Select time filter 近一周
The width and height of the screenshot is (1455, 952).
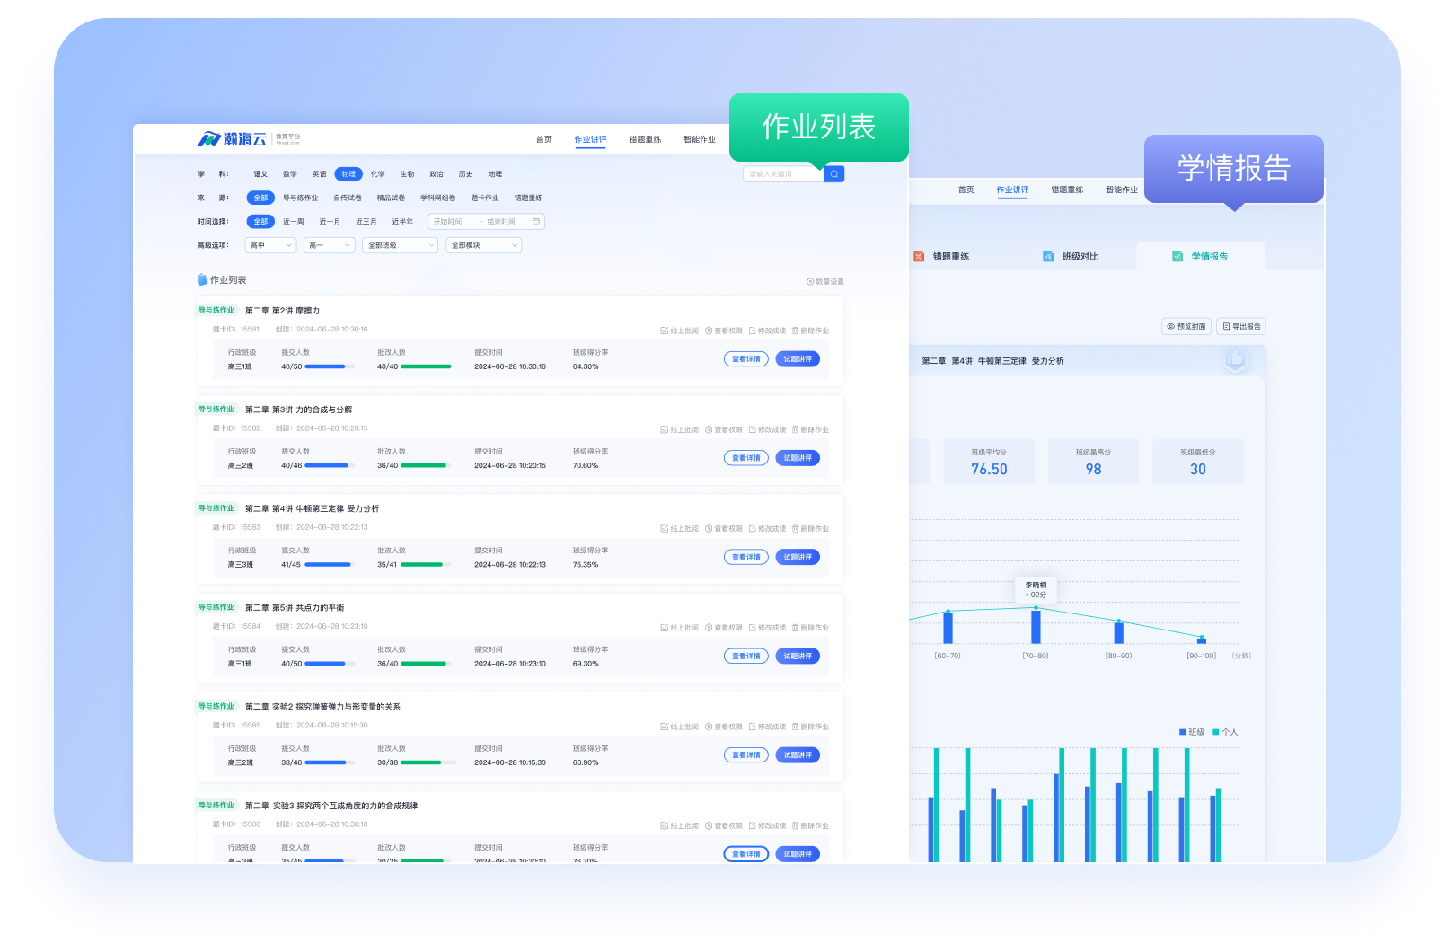click(x=294, y=222)
